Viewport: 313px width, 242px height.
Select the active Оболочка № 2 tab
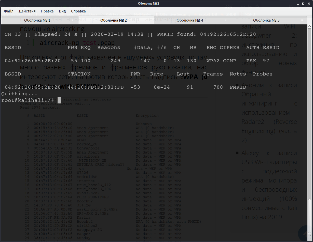[113, 20]
